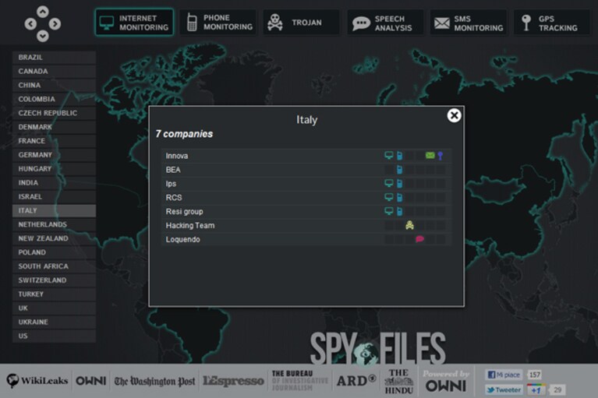The width and height of the screenshot is (598, 398).
Task: Select the GPS Tracking tab
Action: [x=552, y=23]
